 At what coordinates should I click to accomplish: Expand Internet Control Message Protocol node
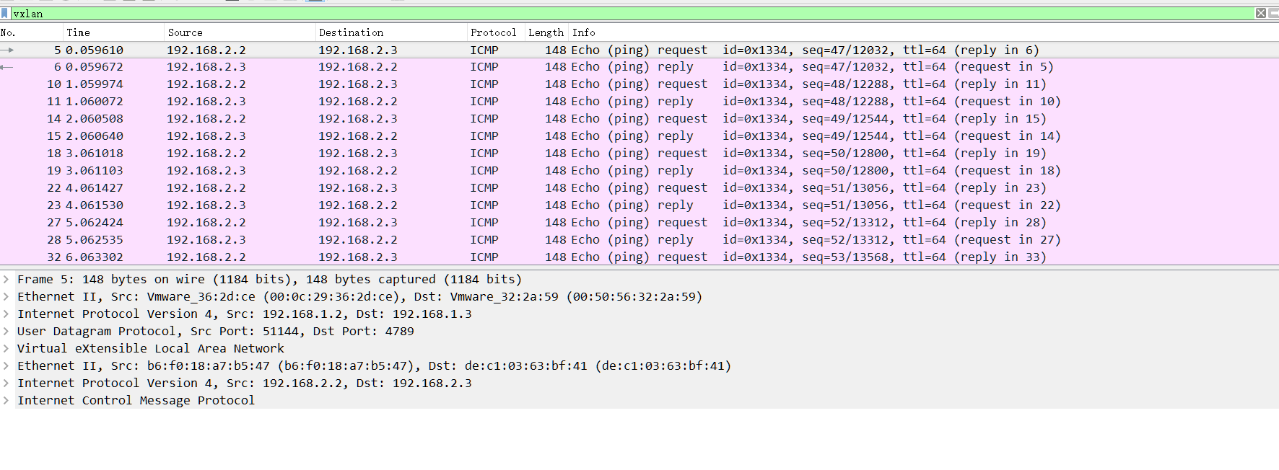click(x=6, y=401)
